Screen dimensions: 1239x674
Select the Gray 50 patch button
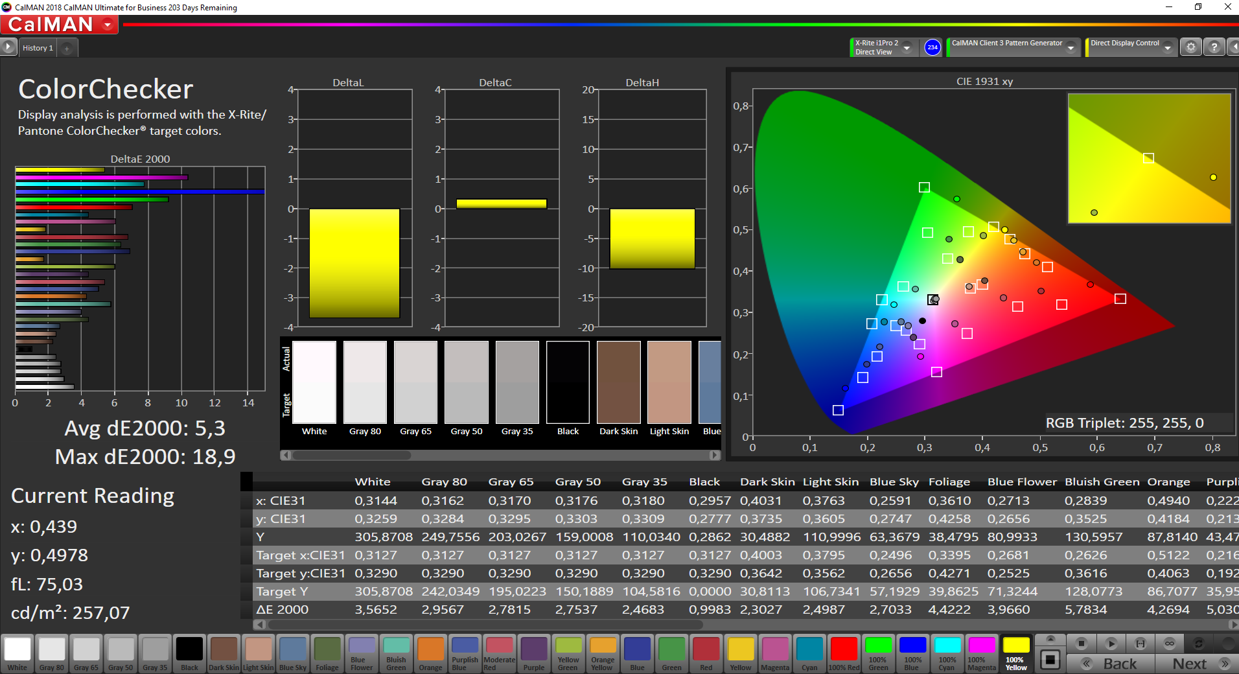121,654
